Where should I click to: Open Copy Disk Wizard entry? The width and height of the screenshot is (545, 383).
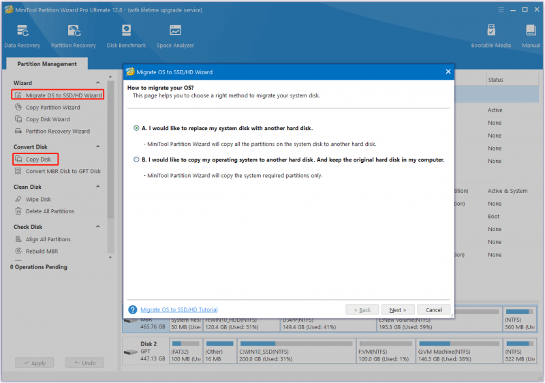tap(48, 119)
